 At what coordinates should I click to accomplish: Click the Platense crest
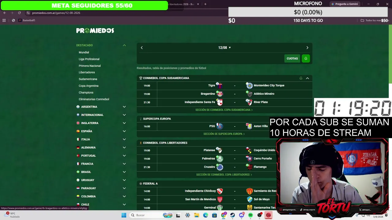(x=219, y=150)
